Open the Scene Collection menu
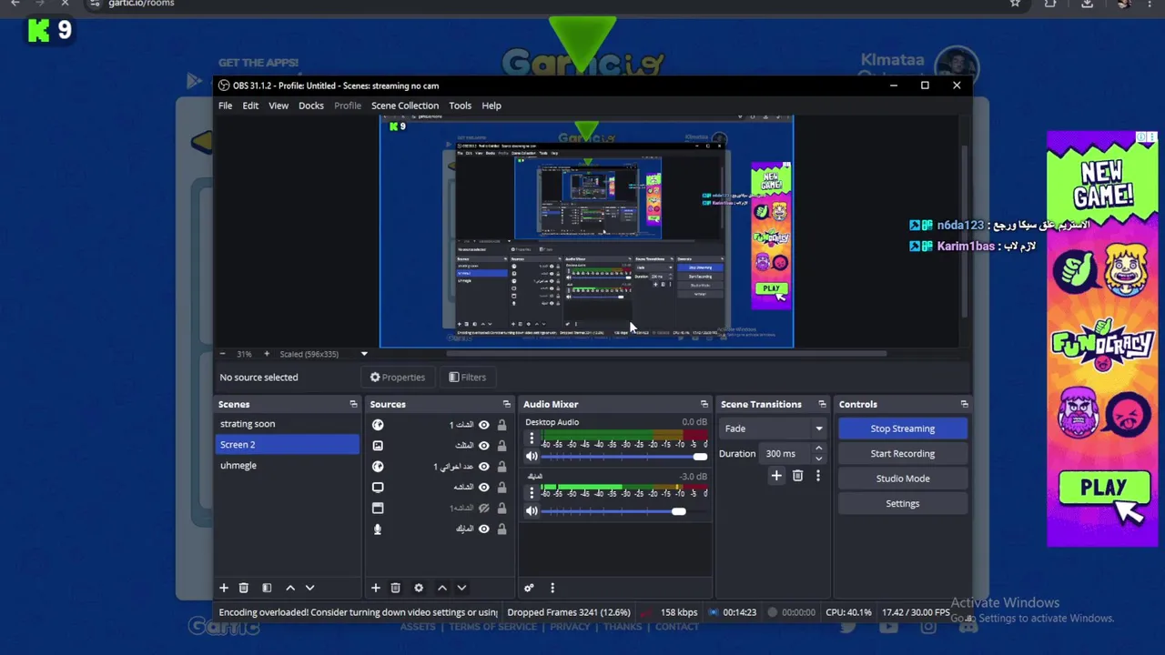Viewport: 1165px width, 655px height. click(x=405, y=106)
